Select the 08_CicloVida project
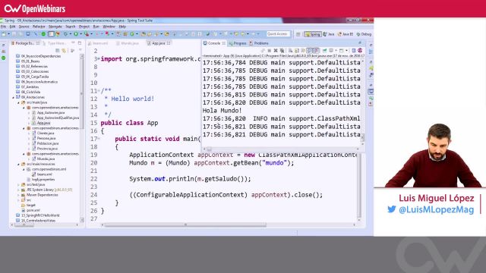The image size is (486, 273). (28, 92)
